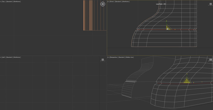Click the [Standard] label in Perspective viewport
The height and width of the screenshot is (110, 213).
point(121,57)
